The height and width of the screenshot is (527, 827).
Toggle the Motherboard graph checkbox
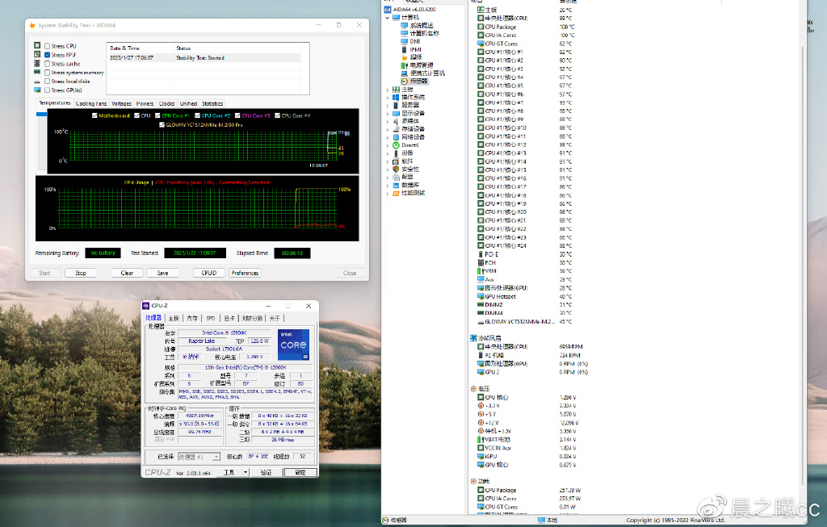94,115
